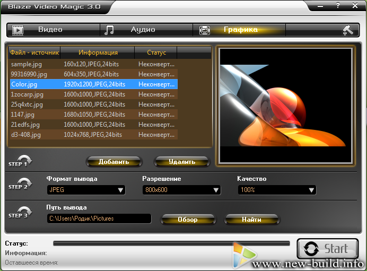Viewport: 367px width, 271px height.
Task: Click the 1920x1200,JPEG,24bits info cell
Action: coord(94,84)
